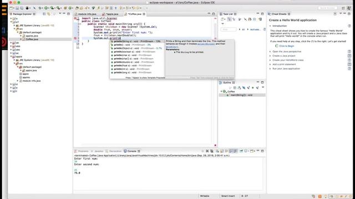Choose println(int x) completion proposal
This screenshot has width=355, height=199.
[137, 69]
